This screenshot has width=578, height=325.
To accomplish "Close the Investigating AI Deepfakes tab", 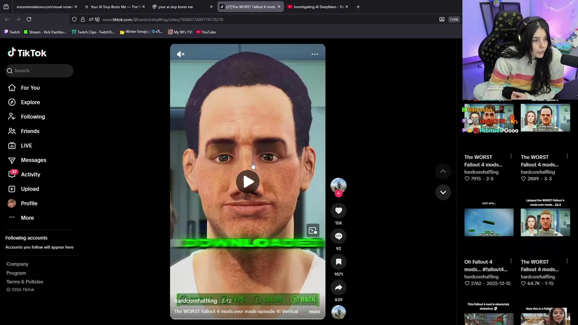I will point(346,7).
